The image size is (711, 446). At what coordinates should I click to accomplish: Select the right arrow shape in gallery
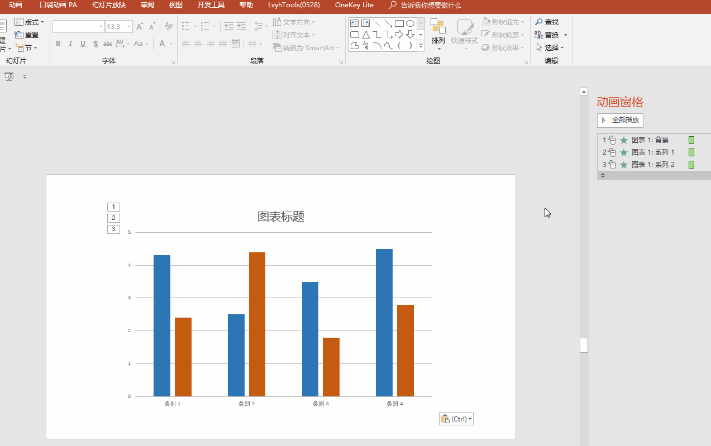point(399,35)
